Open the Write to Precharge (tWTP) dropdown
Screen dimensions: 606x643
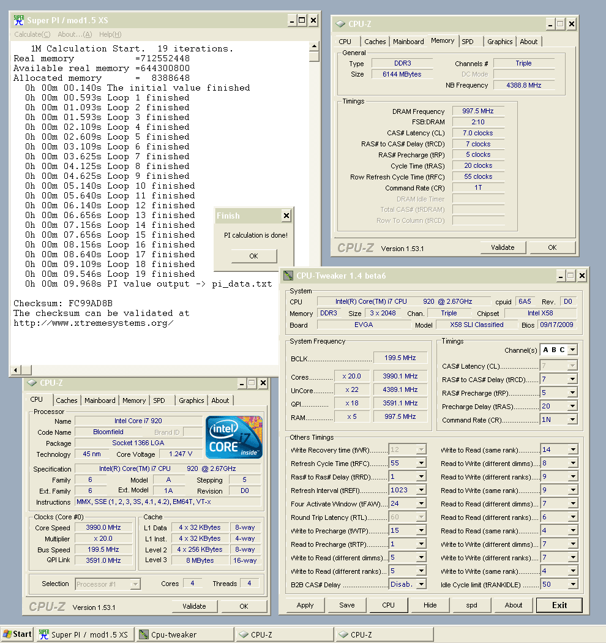(421, 531)
